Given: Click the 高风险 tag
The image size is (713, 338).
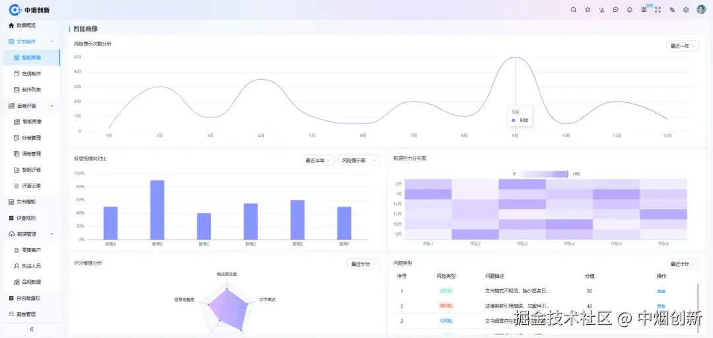Looking at the screenshot, I should (x=446, y=306).
